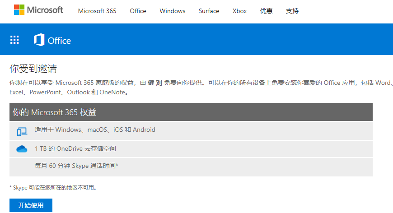
Task: Select the 1 TB OneDrive 云存储空间 text
Action: click(78, 148)
